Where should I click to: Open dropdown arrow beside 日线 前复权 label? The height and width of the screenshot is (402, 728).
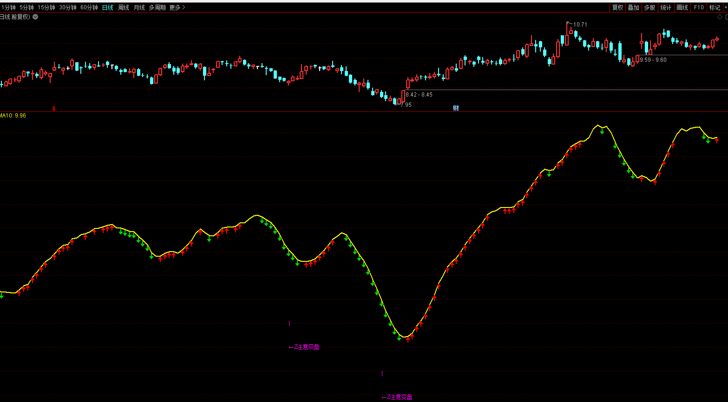tap(35, 17)
